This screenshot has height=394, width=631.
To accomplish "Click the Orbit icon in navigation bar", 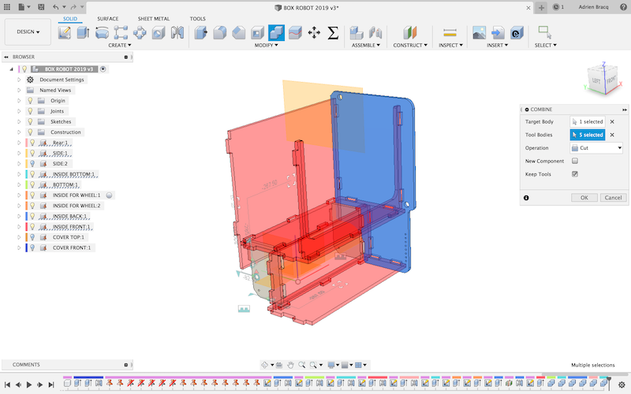I will (265, 365).
